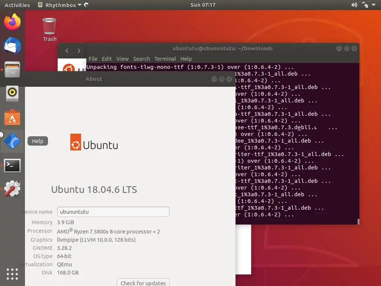
Task: Launch Thunderbird mail from the dock
Action: coord(12,46)
